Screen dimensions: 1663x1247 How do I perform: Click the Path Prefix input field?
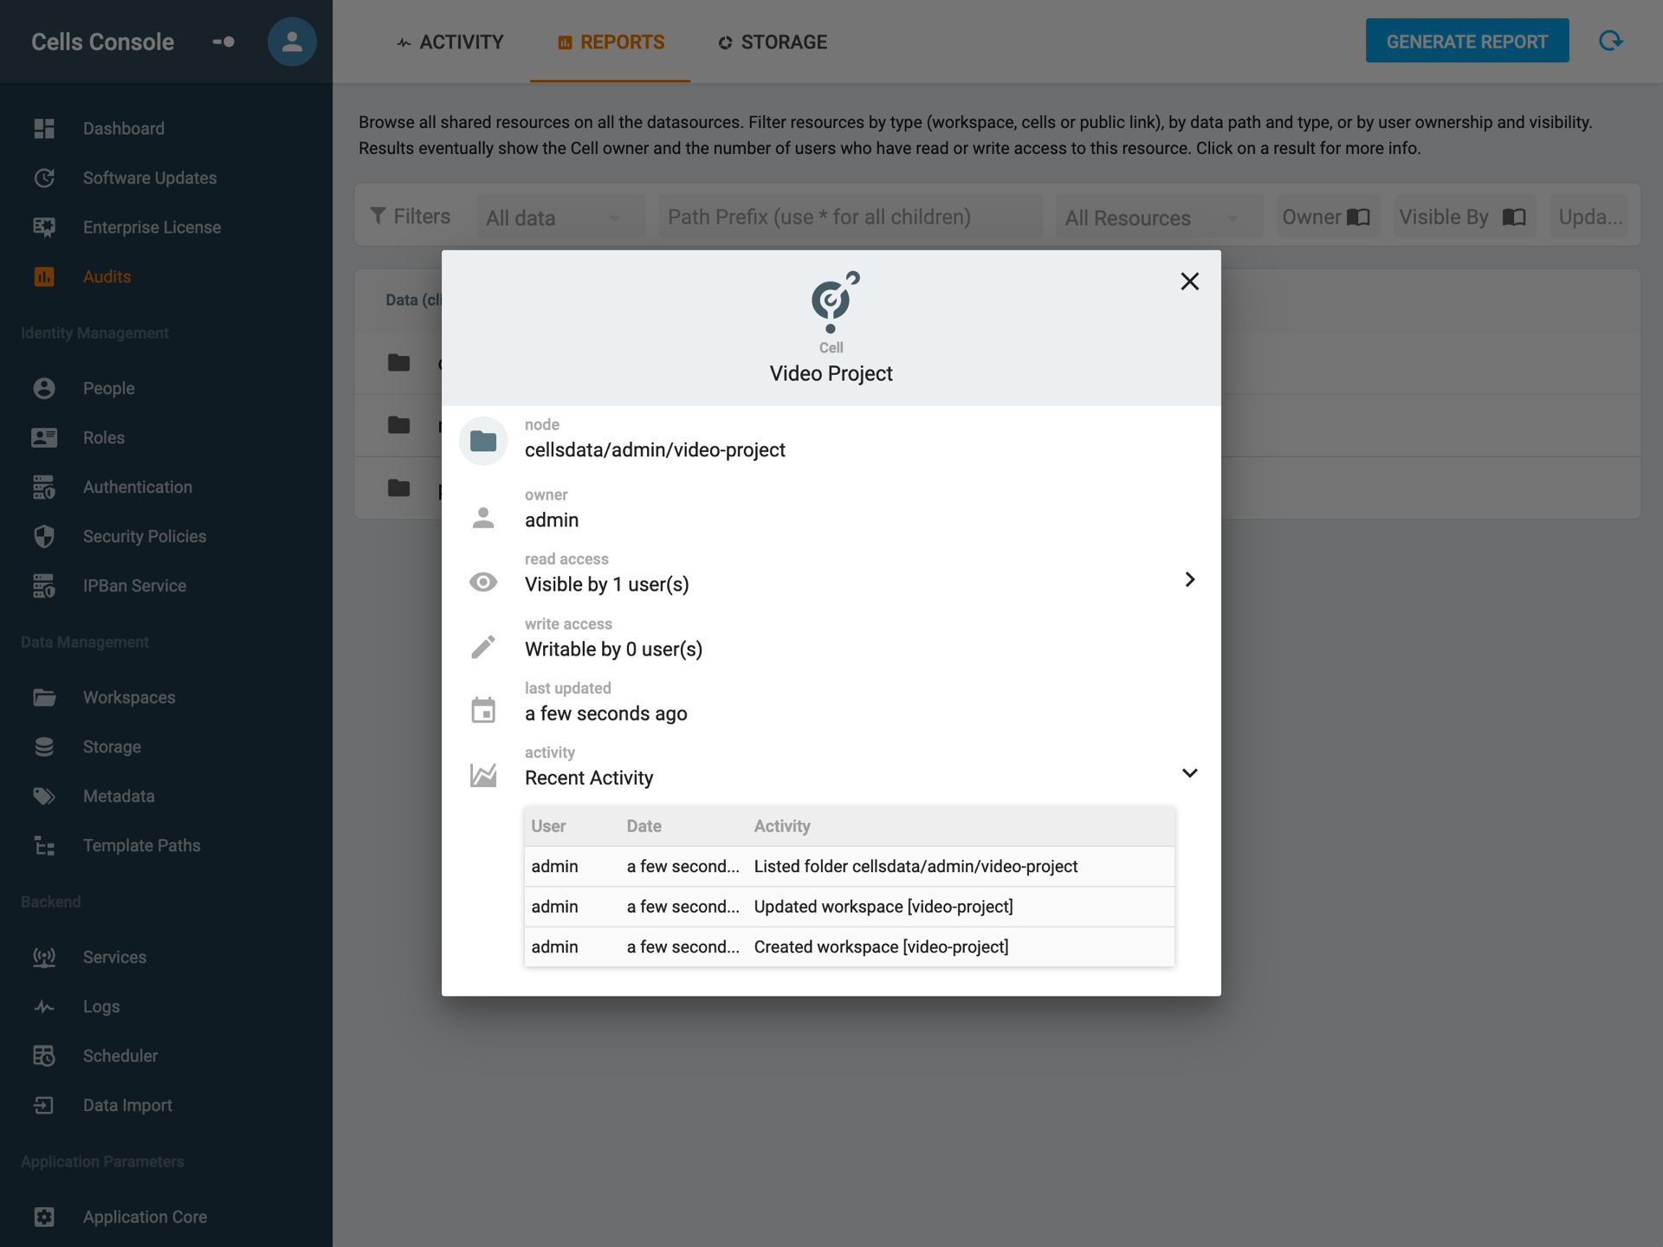(851, 216)
